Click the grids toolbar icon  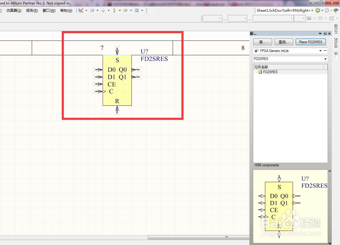click(136, 10)
